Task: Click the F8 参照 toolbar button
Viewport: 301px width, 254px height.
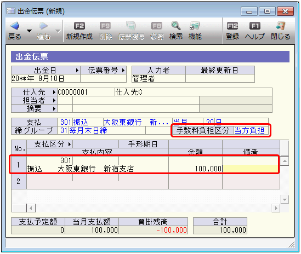Action: coord(157,31)
